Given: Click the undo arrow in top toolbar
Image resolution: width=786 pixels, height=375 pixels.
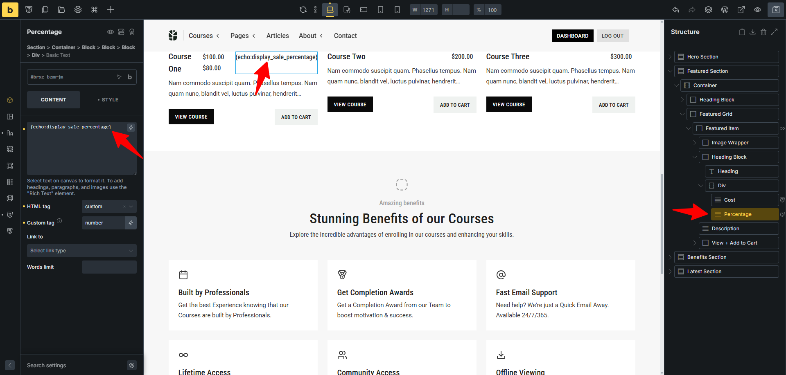Looking at the screenshot, I should 675,10.
